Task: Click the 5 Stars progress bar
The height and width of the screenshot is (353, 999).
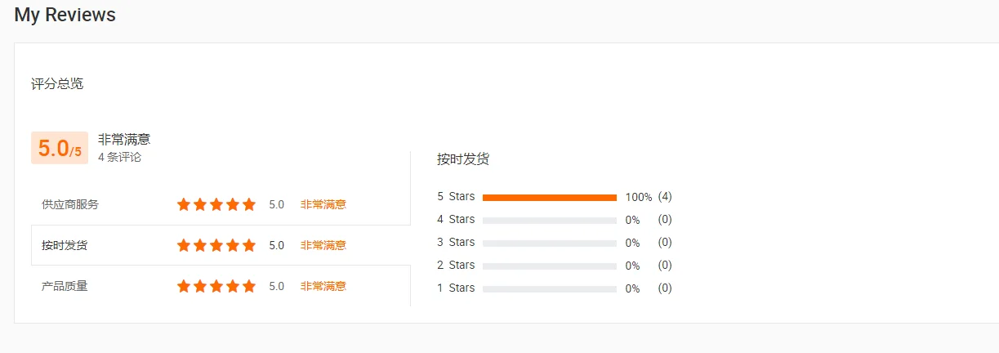Action: [x=549, y=197]
